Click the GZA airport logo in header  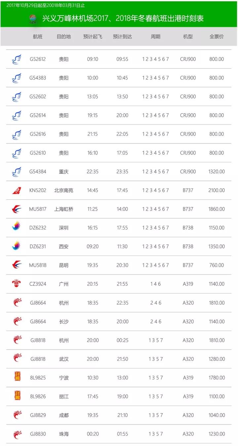(x=33, y=19)
